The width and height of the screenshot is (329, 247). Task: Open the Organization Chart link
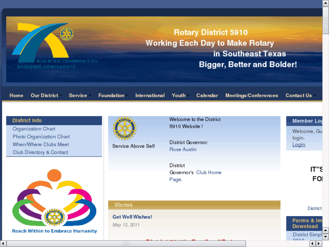(x=34, y=129)
